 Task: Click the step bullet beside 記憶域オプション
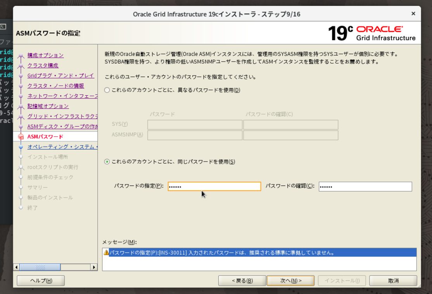(x=21, y=107)
